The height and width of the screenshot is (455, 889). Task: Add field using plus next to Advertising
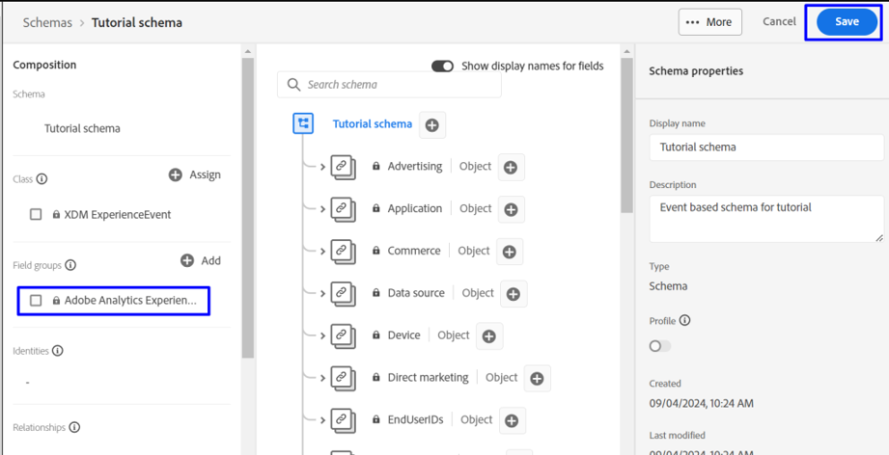(511, 167)
